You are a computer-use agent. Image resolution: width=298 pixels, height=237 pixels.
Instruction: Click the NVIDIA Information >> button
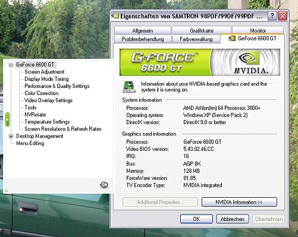click(x=239, y=202)
